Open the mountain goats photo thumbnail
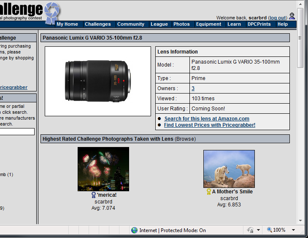Screen dimensions: 308x238 (x=229, y=169)
